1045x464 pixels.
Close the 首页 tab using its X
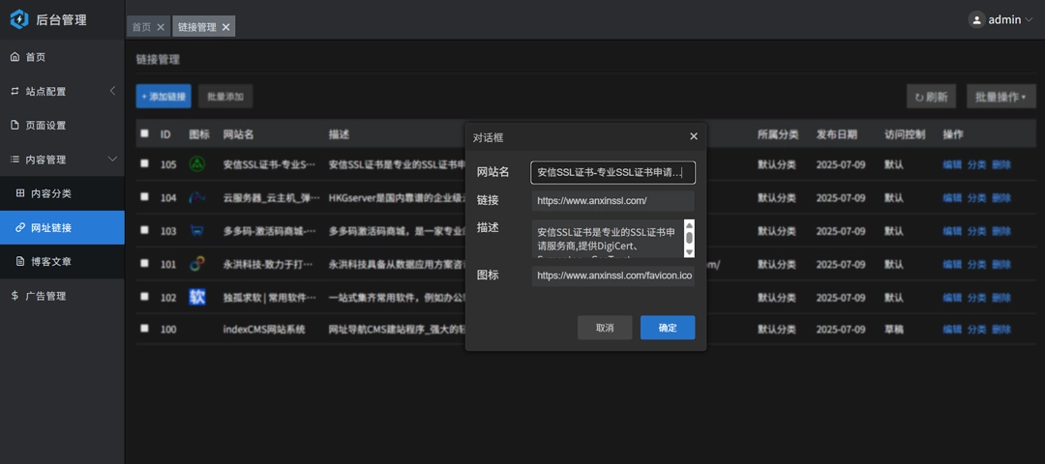point(161,27)
